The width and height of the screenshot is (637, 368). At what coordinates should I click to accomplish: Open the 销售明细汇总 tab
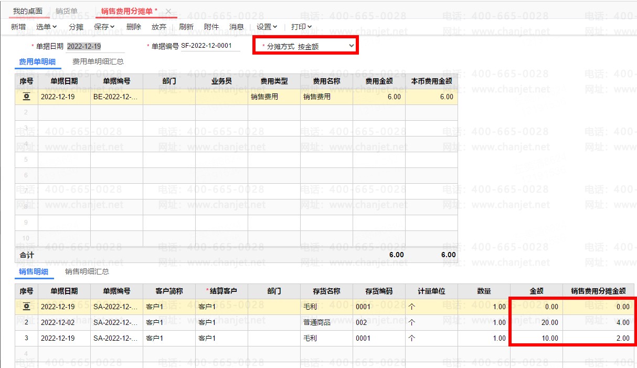[x=87, y=271]
